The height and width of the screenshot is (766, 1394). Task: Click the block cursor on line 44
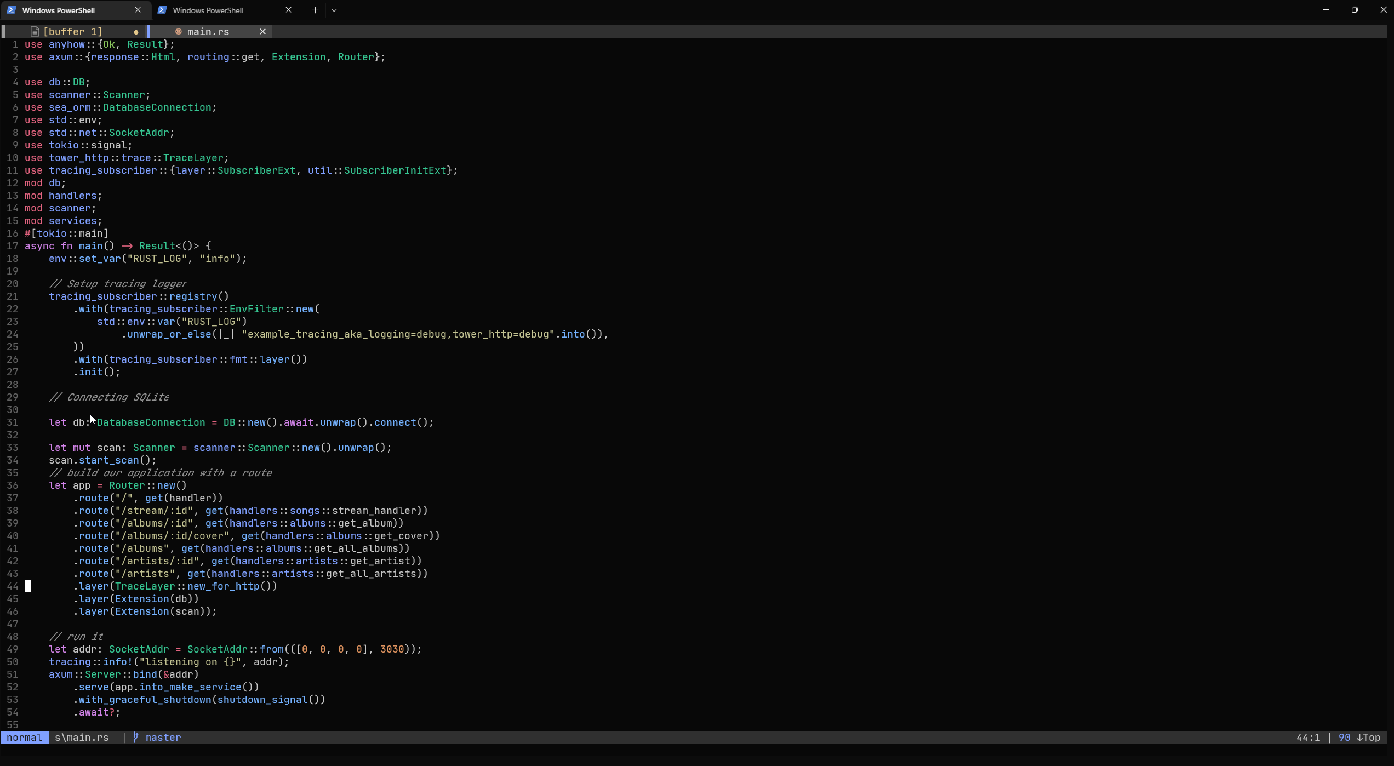[28, 586]
